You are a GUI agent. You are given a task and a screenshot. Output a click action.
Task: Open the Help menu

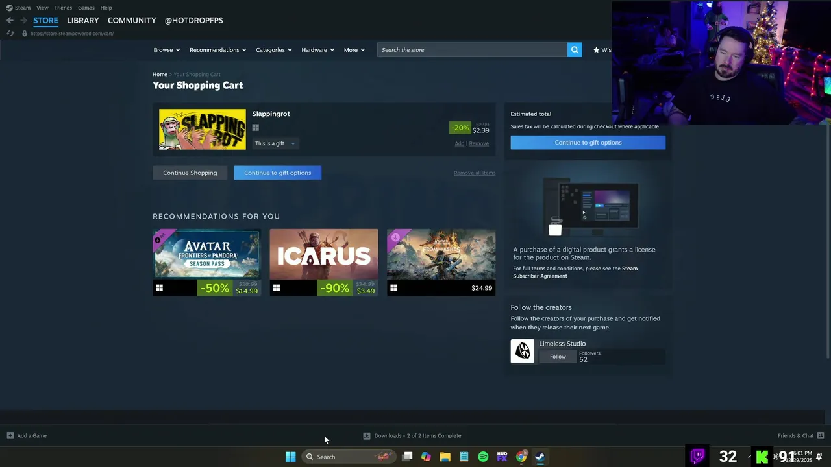point(106,8)
